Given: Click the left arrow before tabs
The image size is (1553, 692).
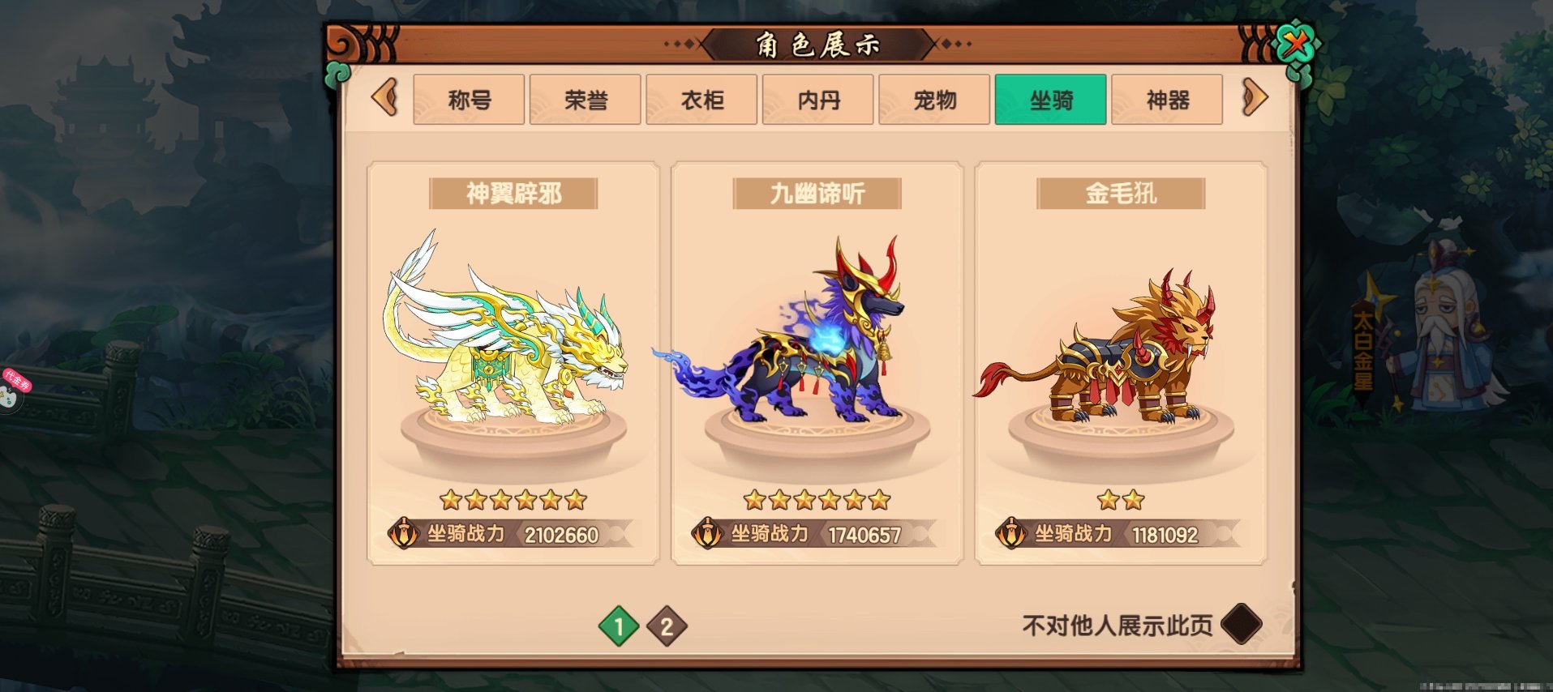Looking at the screenshot, I should click(385, 98).
